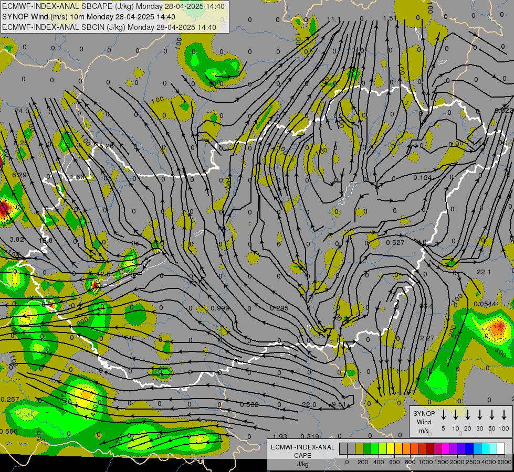The height and width of the screenshot is (472, 514).
Task: Click the 'ECMWF-INDEX-ANAL CAPE' legend title
Action: (302, 452)
